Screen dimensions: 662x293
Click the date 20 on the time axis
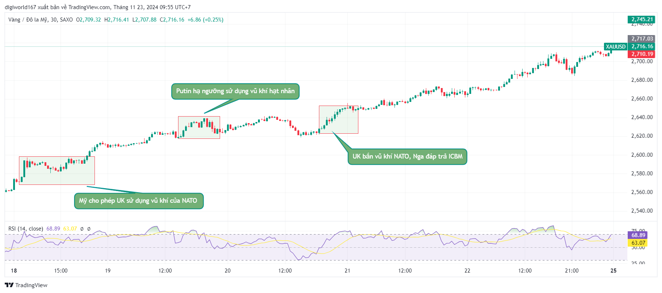click(x=228, y=271)
